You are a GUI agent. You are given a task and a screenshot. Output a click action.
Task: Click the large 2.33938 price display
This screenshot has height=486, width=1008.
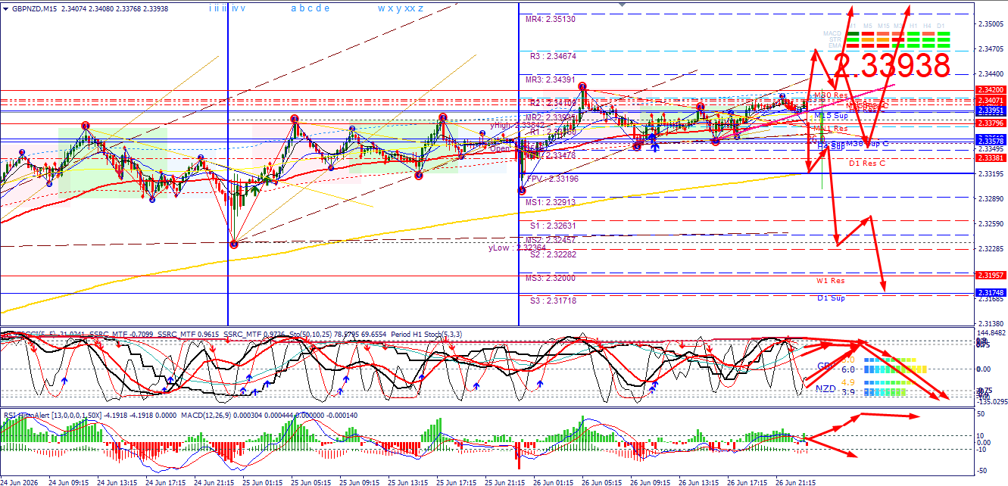click(892, 66)
